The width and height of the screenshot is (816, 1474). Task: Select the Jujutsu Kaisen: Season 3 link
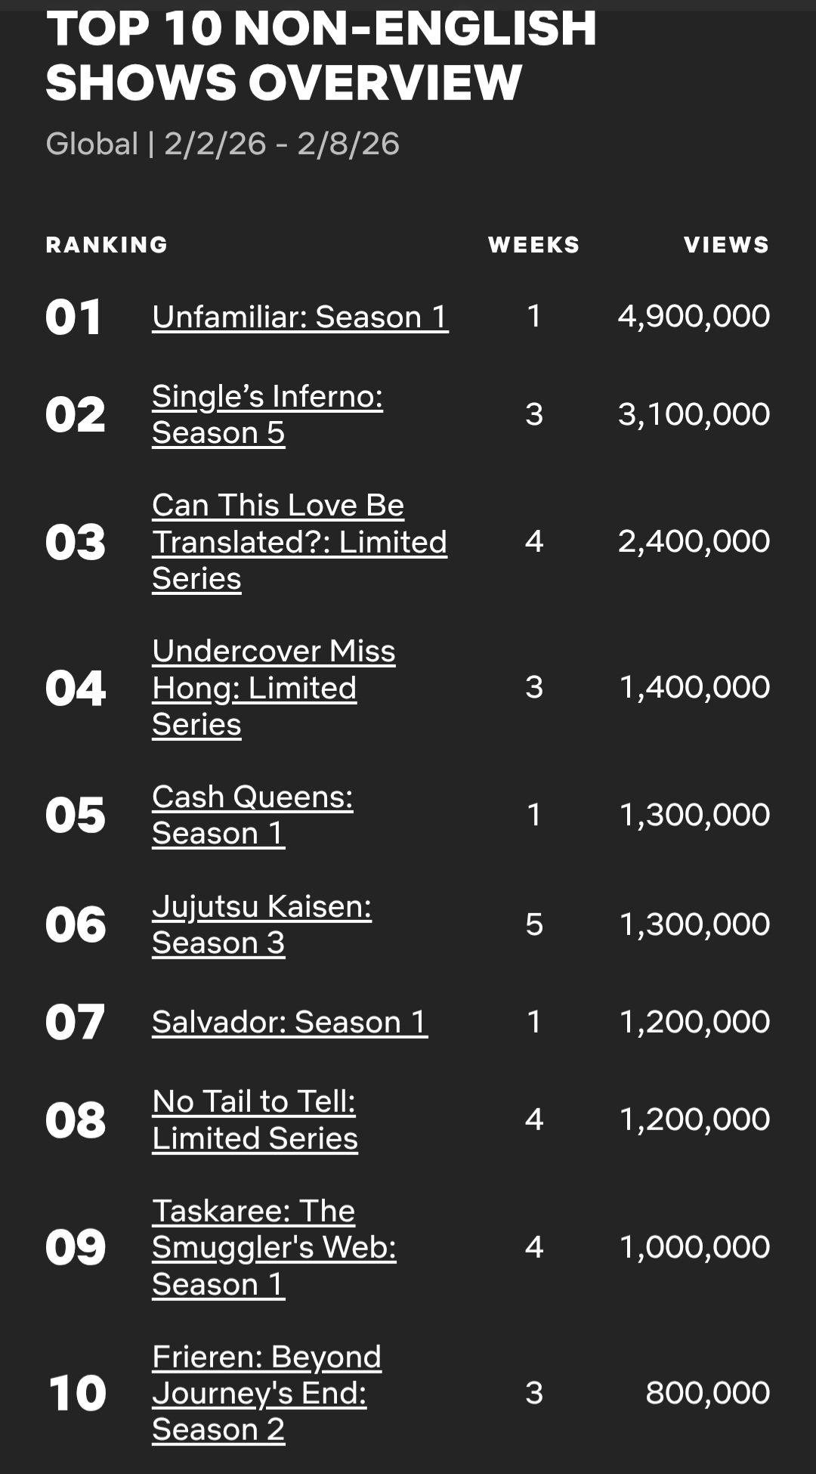(261, 924)
